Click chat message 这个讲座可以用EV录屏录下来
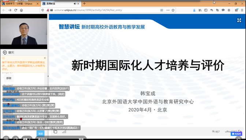 pyautogui.click(x=34, y=94)
